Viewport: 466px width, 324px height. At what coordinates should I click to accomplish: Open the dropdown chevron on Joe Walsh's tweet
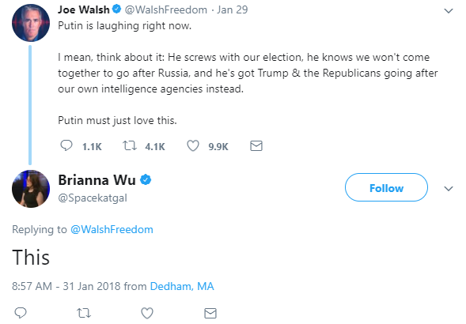(448, 11)
